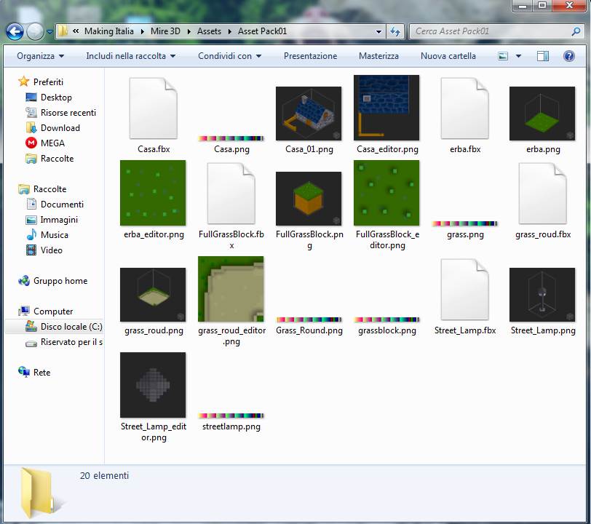Open the Riservato per il s drive
The width and height of the screenshot is (591, 524).
71,342
